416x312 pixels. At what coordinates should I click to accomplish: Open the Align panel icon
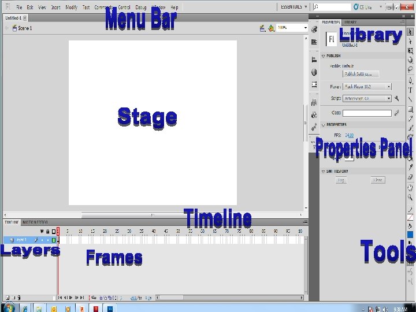click(x=314, y=60)
